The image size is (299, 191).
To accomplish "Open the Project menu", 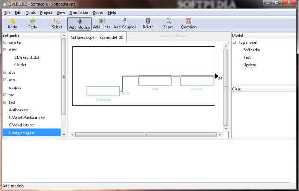I will [46, 13].
